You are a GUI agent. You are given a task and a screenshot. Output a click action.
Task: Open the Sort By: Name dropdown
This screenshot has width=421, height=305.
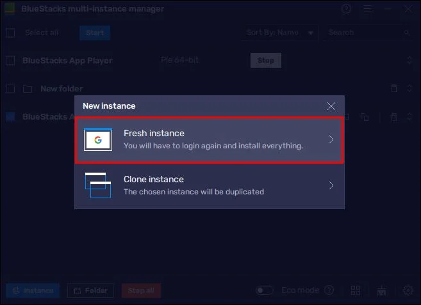click(x=280, y=33)
